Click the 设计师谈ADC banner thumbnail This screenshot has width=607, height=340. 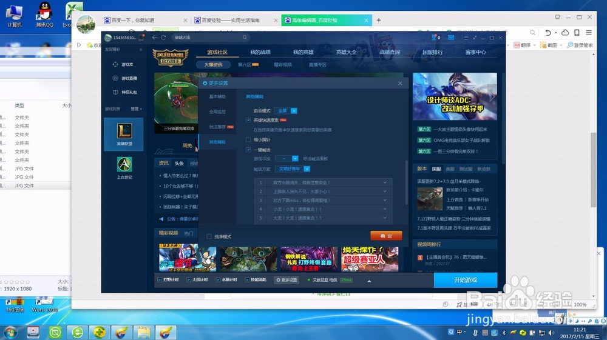[455, 96]
